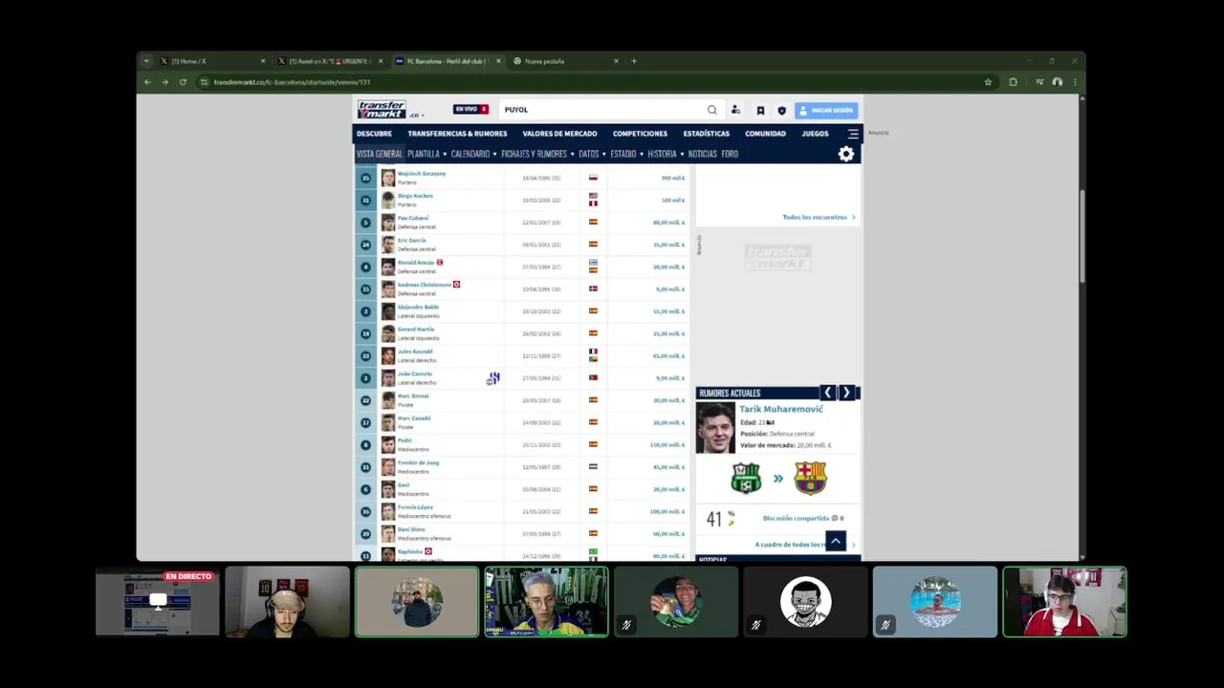Open the bookmark watchlist icon
Viewport: 1224px width, 688px height.
(x=760, y=110)
